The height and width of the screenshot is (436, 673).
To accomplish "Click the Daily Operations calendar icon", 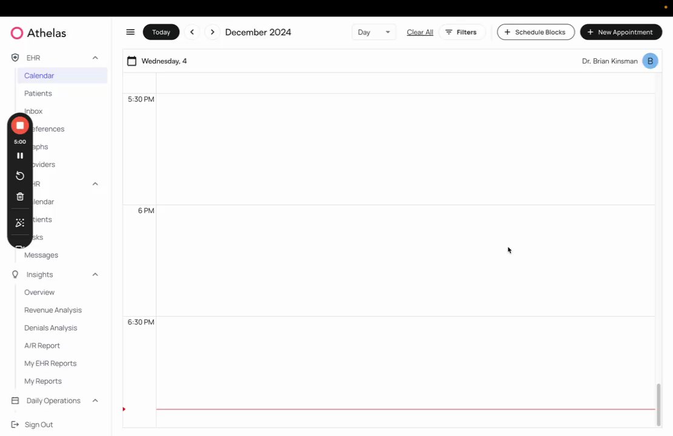I will [15, 400].
